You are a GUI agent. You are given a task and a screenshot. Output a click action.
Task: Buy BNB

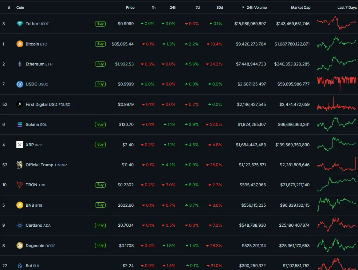pos(100,205)
